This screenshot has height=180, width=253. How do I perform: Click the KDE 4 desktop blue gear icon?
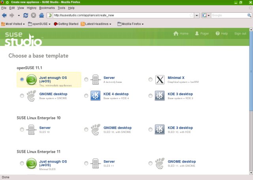click(95, 96)
